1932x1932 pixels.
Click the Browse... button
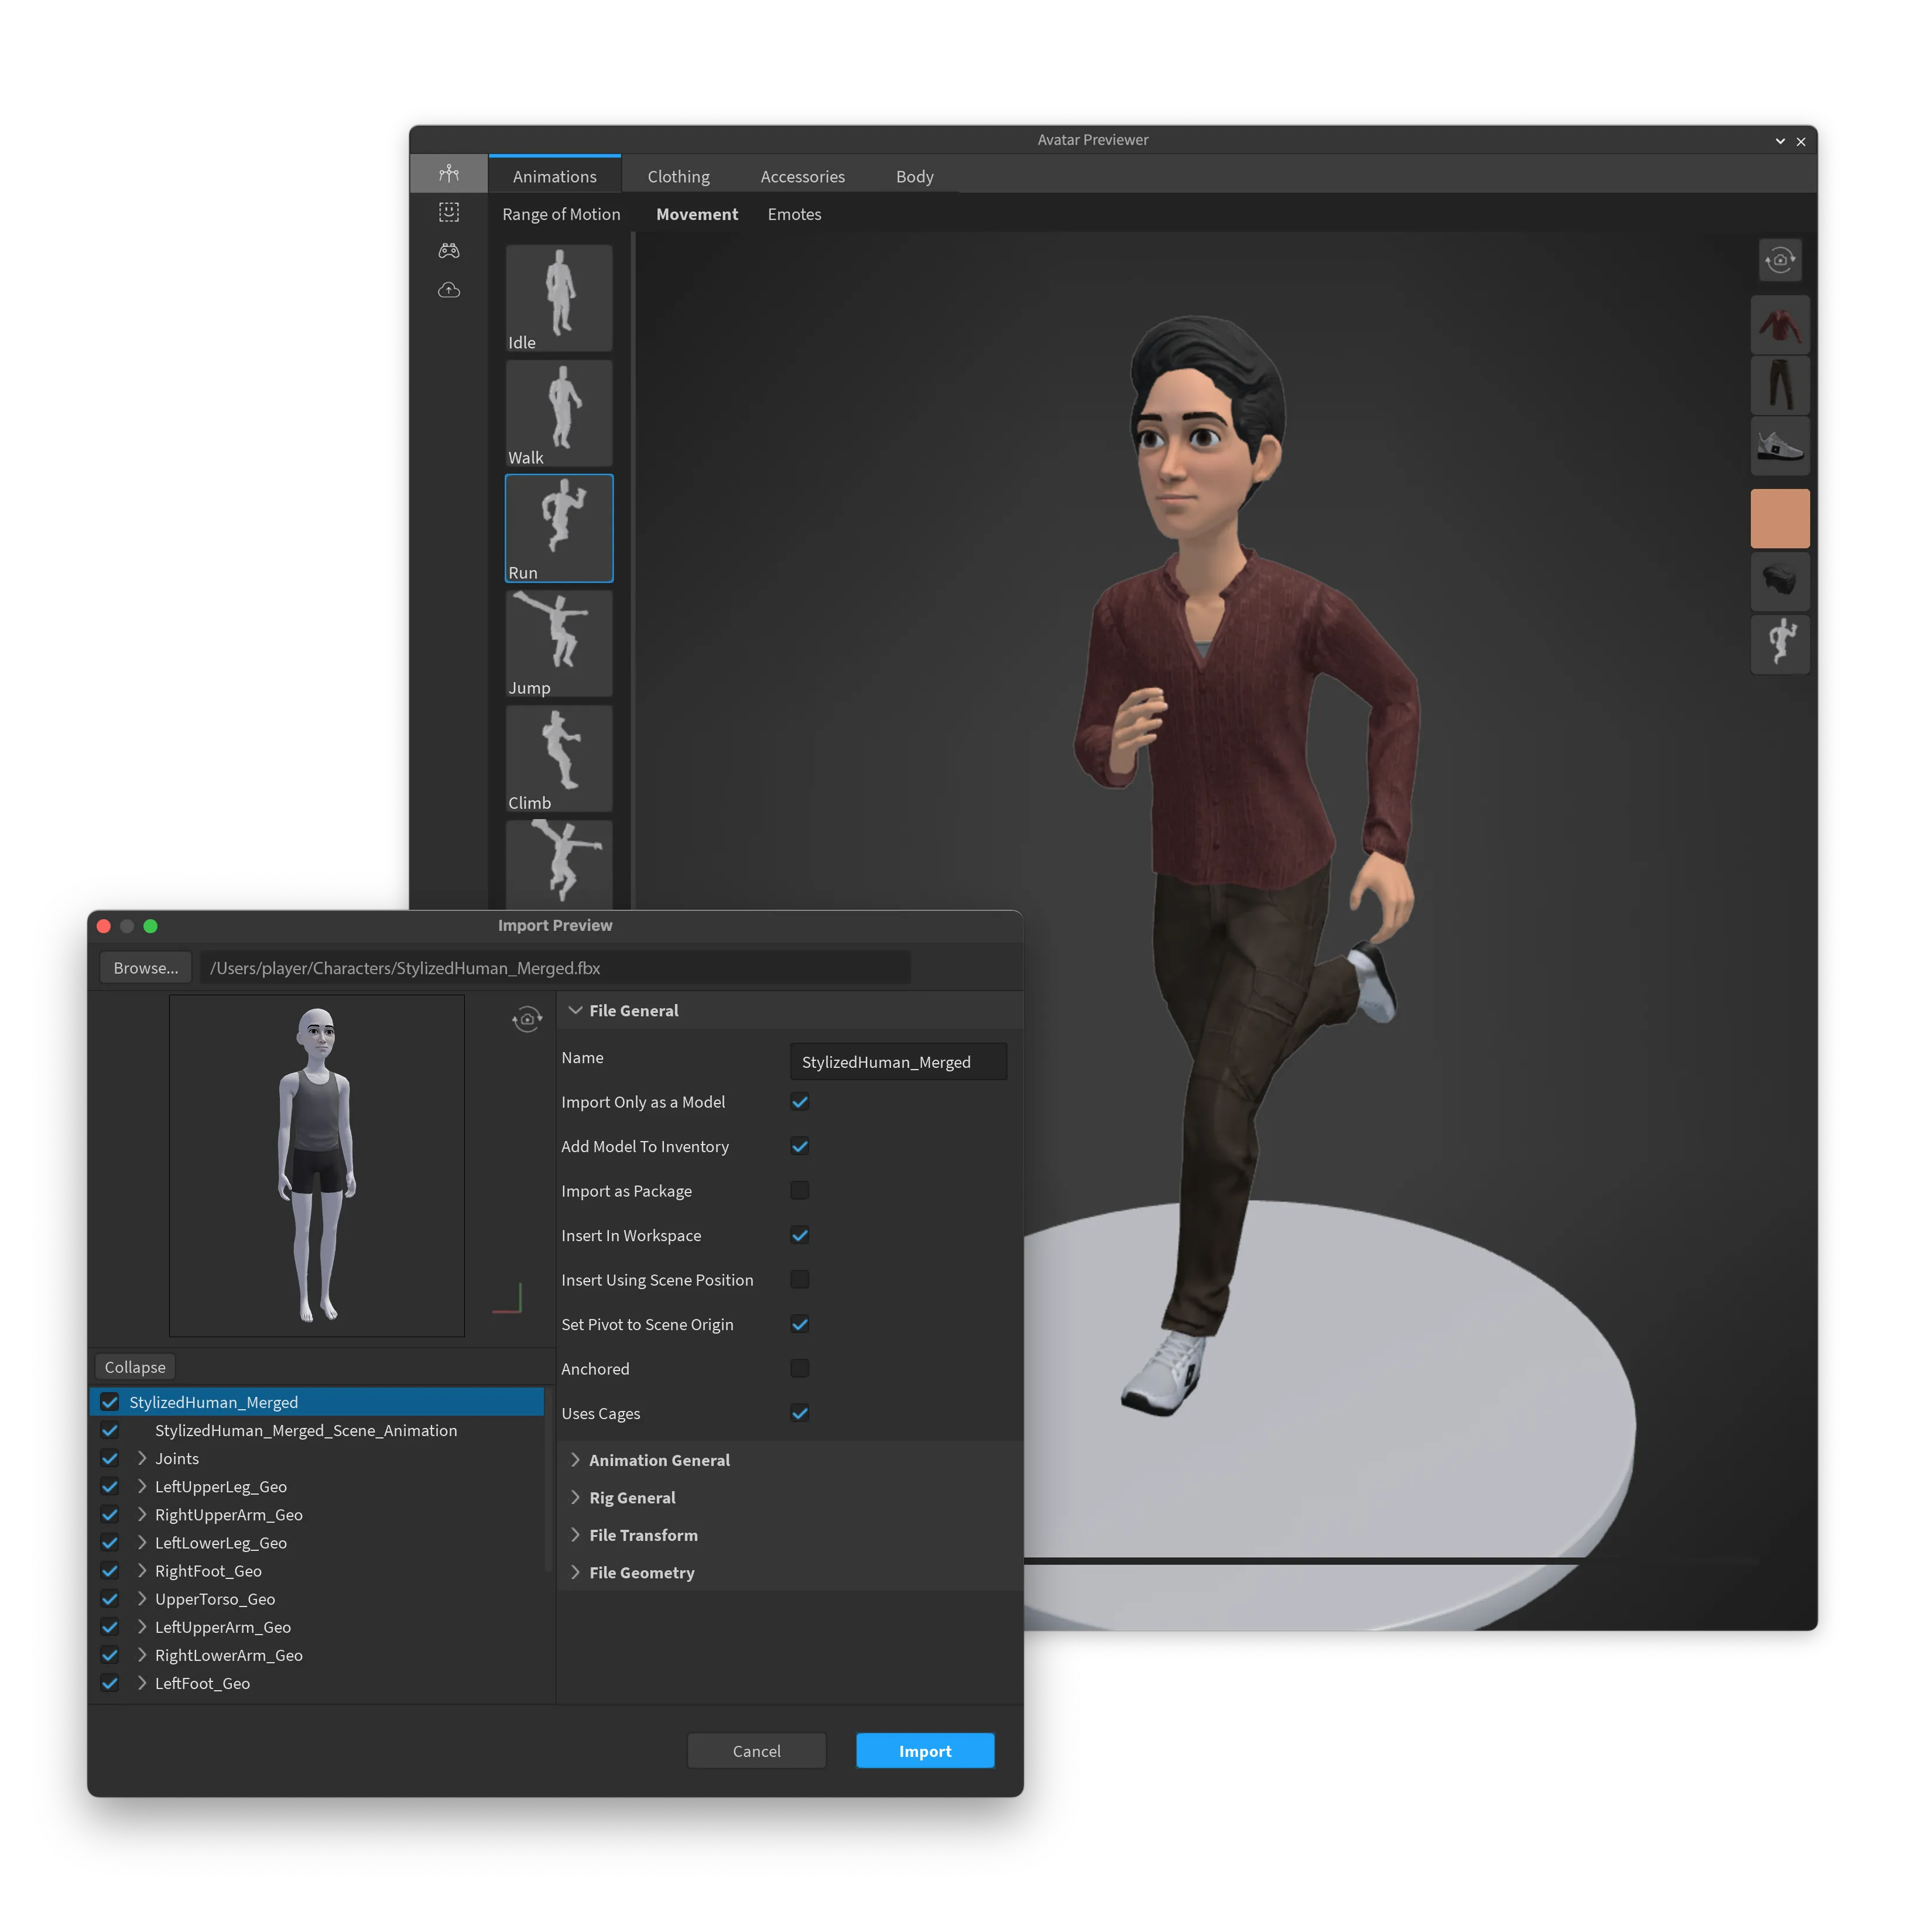[x=146, y=968]
